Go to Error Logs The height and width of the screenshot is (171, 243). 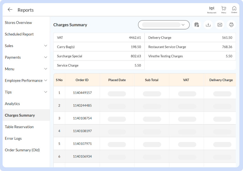(x=13, y=138)
